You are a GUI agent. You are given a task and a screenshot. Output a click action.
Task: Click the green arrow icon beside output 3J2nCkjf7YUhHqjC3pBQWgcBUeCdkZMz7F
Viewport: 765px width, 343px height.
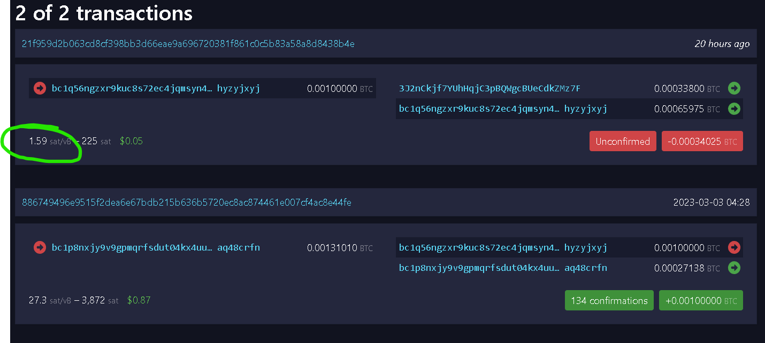734,88
